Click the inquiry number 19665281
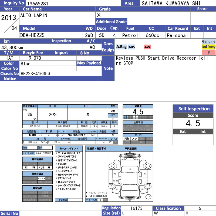This screenshot has height=216, width=216. pos(38,4)
